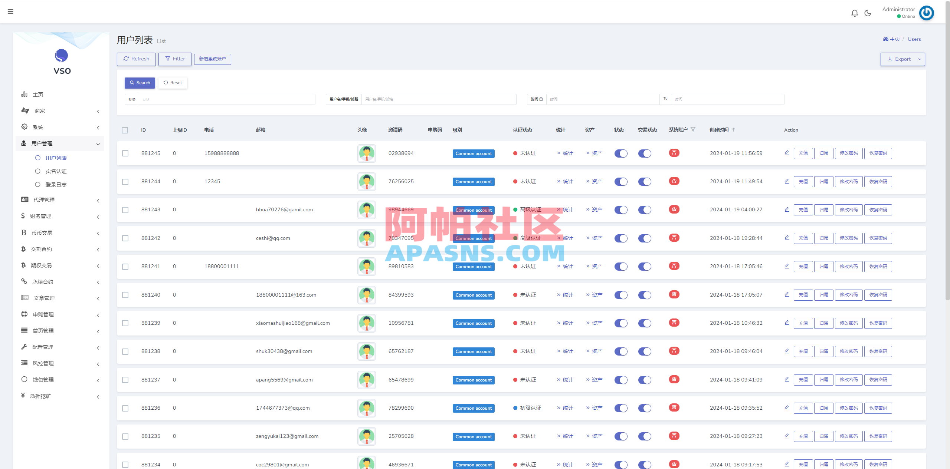The height and width of the screenshot is (469, 950).
Task: Expand the Export dropdown
Action: 920,59
